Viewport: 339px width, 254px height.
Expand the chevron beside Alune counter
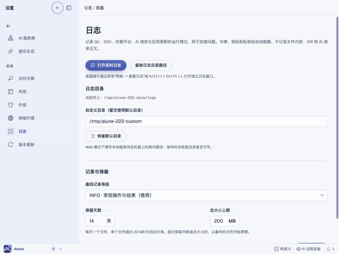pos(61,249)
